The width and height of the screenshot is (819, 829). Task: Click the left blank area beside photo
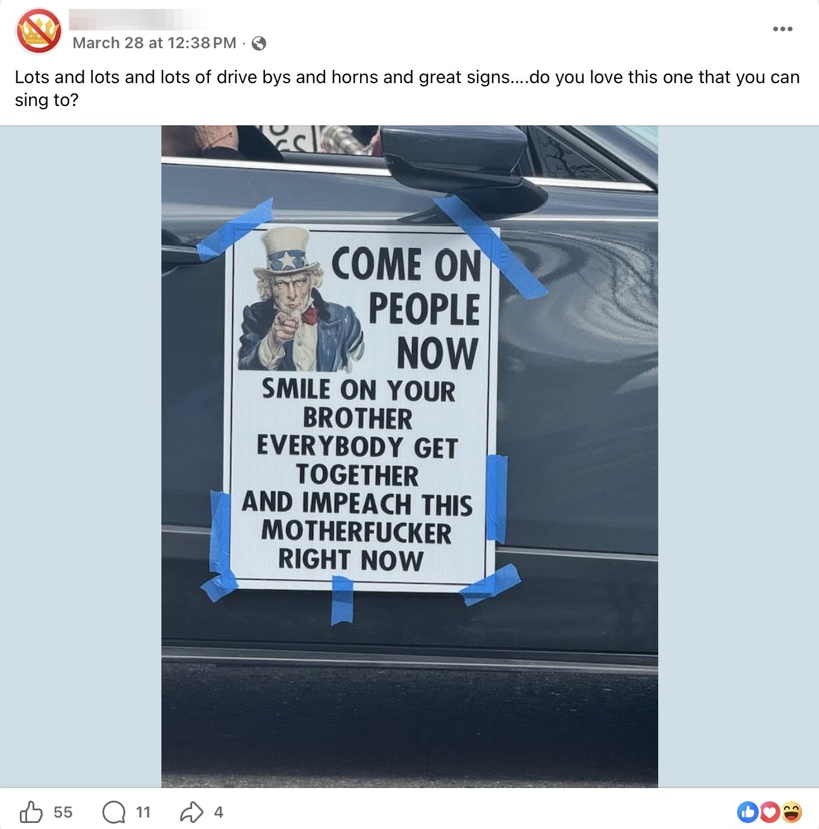pos(81,456)
